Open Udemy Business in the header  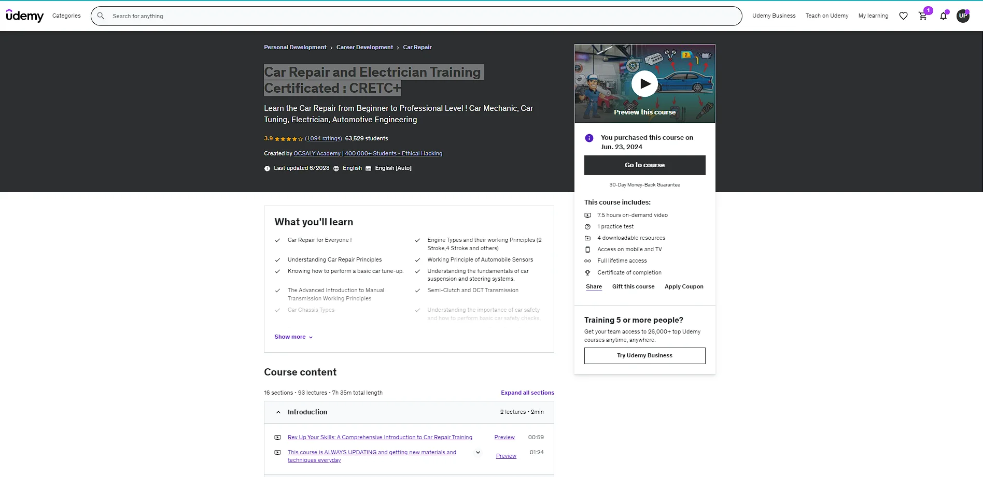click(774, 16)
